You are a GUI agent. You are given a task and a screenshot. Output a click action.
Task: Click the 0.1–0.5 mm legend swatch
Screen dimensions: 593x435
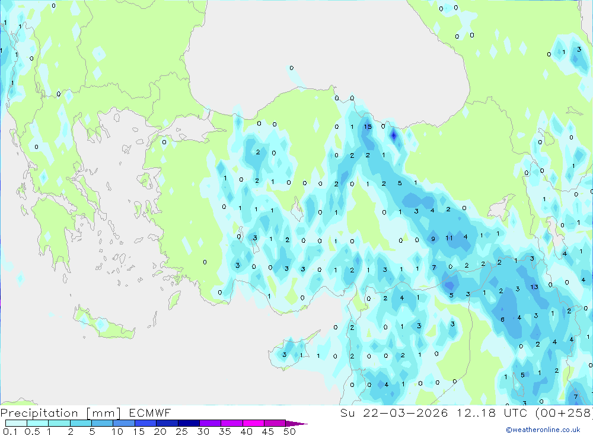click(16, 423)
